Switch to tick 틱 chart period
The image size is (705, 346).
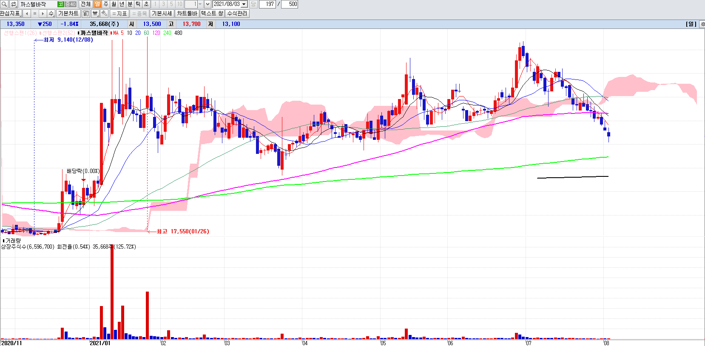[138, 4]
